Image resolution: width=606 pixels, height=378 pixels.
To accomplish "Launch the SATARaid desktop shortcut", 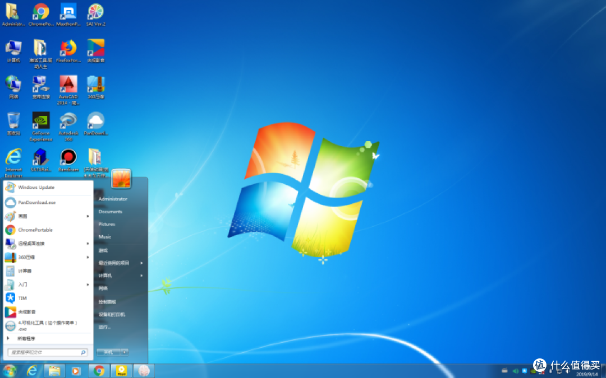I will (40, 160).
